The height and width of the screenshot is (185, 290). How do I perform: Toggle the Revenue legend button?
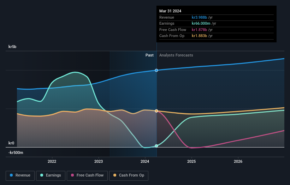coord(20,175)
